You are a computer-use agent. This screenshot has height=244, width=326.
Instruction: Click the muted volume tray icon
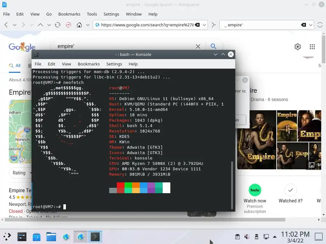(247, 237)
